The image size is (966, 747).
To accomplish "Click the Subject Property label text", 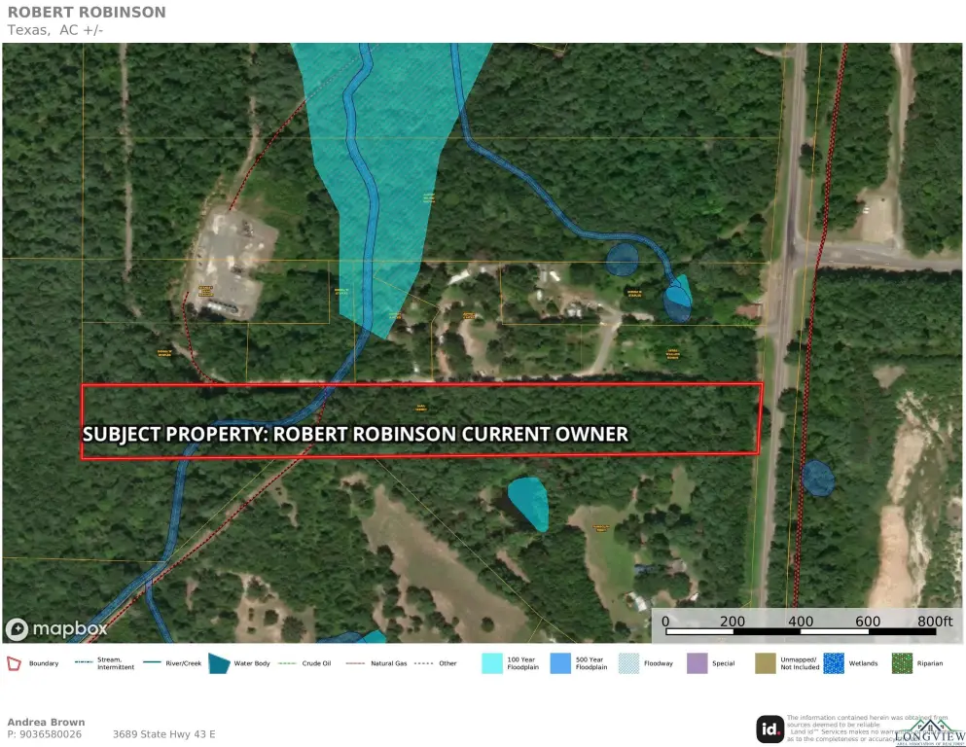I will [x=355, y=434].
